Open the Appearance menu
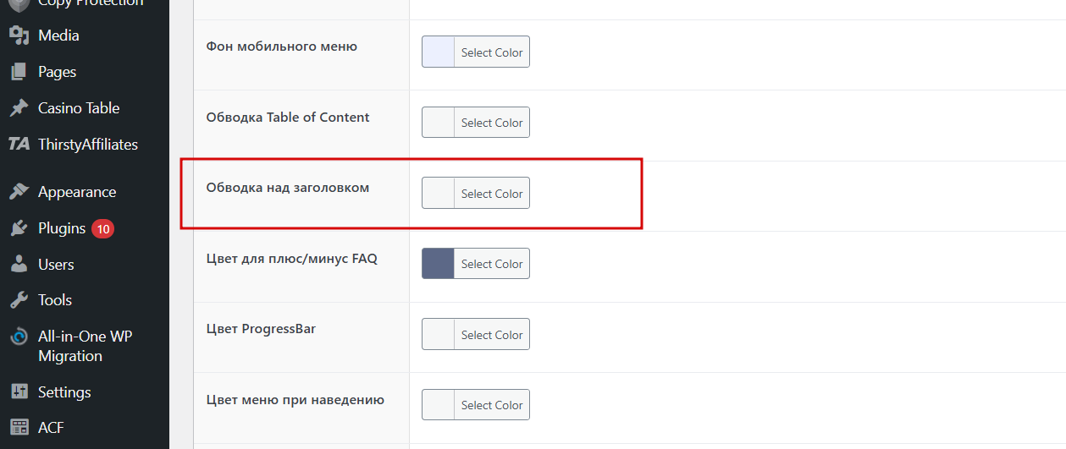1066x449 pixels. 77,192
